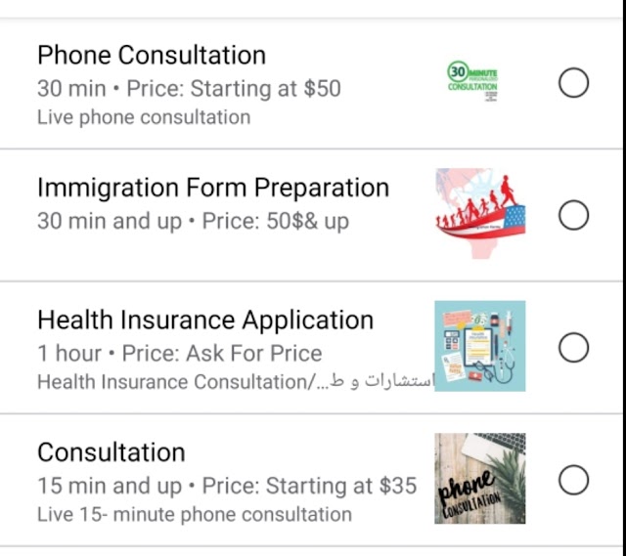View the health insurance clipboard illustration
626x556 pixels.
click(480, 346)
